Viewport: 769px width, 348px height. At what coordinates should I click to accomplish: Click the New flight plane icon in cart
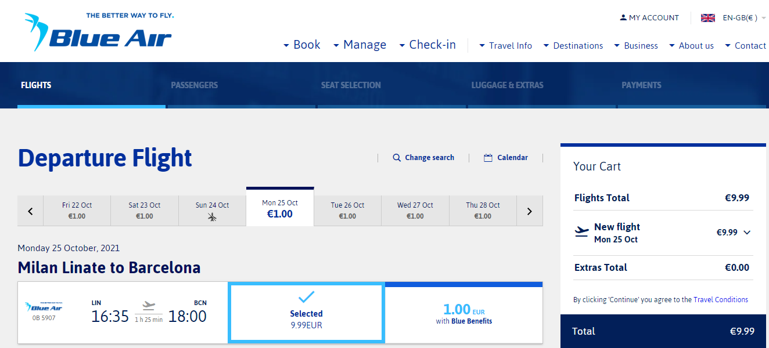pos(581,232)
